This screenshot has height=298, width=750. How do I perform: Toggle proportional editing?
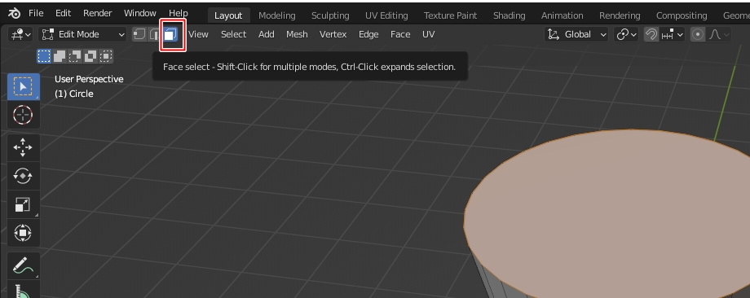click(698, 34)
